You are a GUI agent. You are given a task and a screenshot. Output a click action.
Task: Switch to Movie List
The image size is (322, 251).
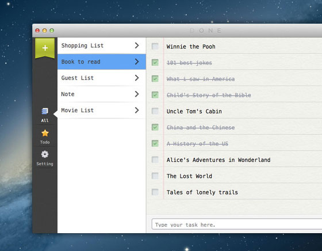pos(102,111)
